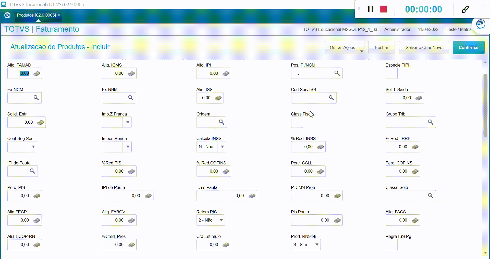Open Classe Selo search icon
Screen dimensions: 490x259
430,196
